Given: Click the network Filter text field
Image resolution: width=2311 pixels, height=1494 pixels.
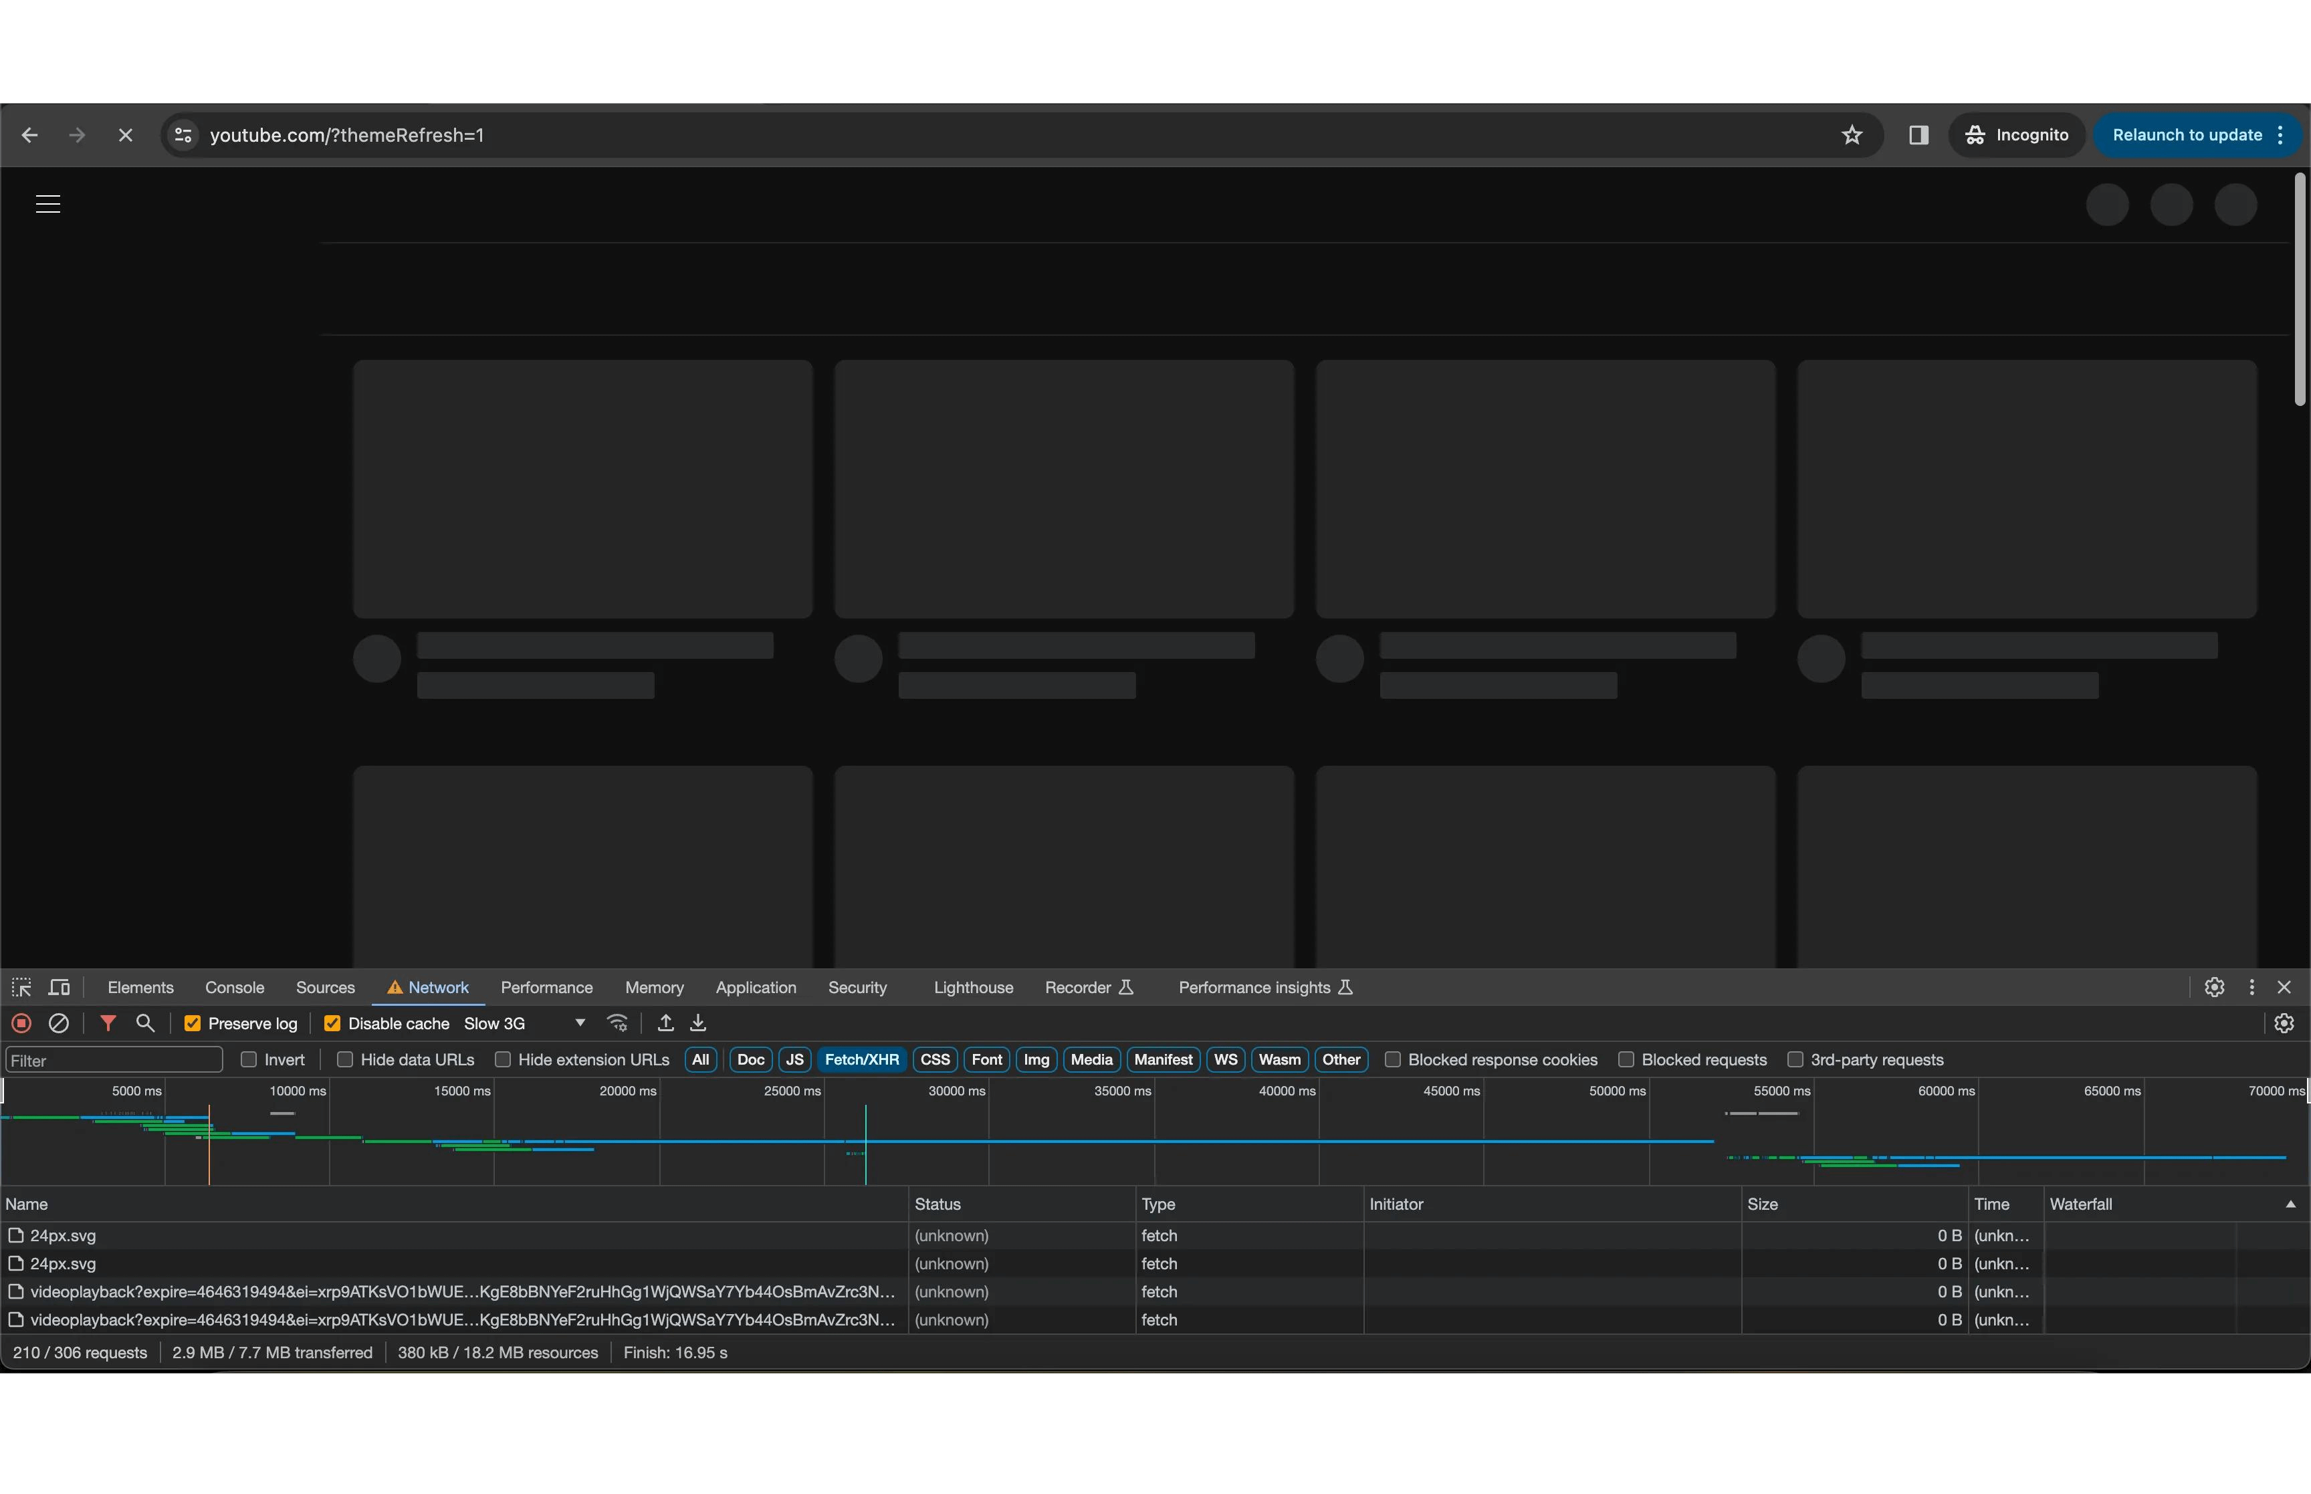Looking at the screenshot, I should point(114,1061).
